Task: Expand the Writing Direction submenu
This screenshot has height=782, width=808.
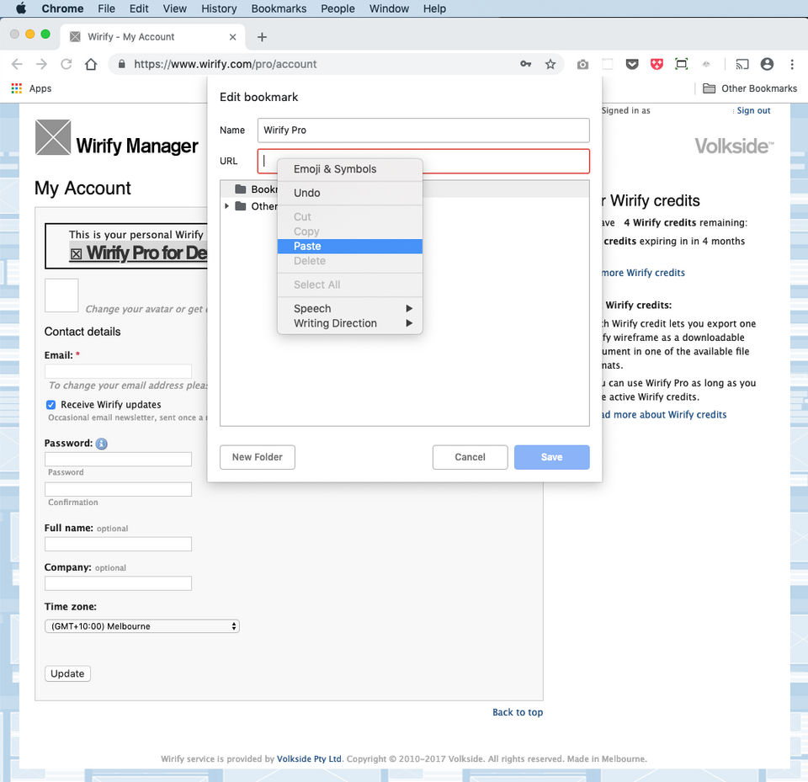Action: point(350,323)
